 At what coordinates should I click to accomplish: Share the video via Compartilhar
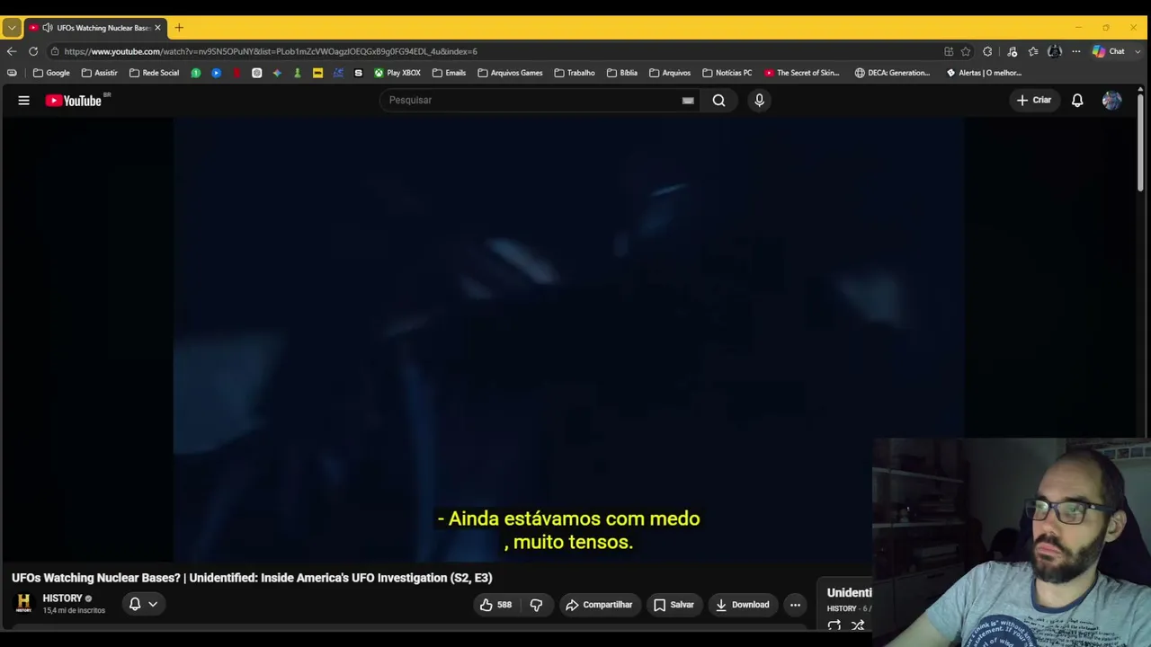coord(599,605)
